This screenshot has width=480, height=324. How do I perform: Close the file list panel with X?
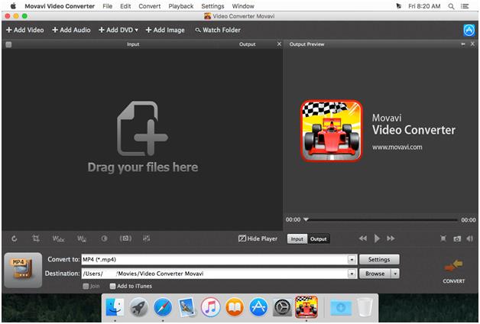point(279,44)
